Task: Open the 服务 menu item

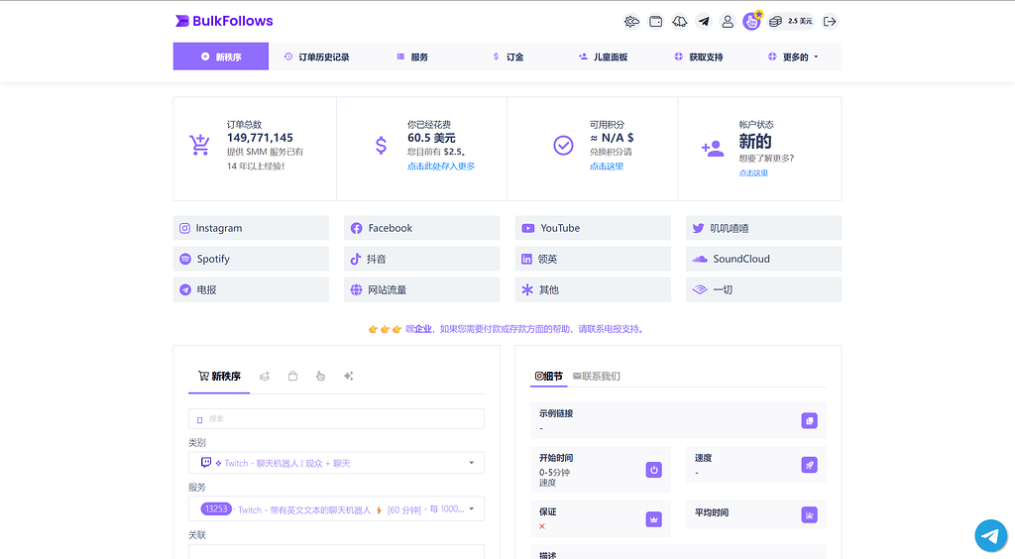Action: 412,56
